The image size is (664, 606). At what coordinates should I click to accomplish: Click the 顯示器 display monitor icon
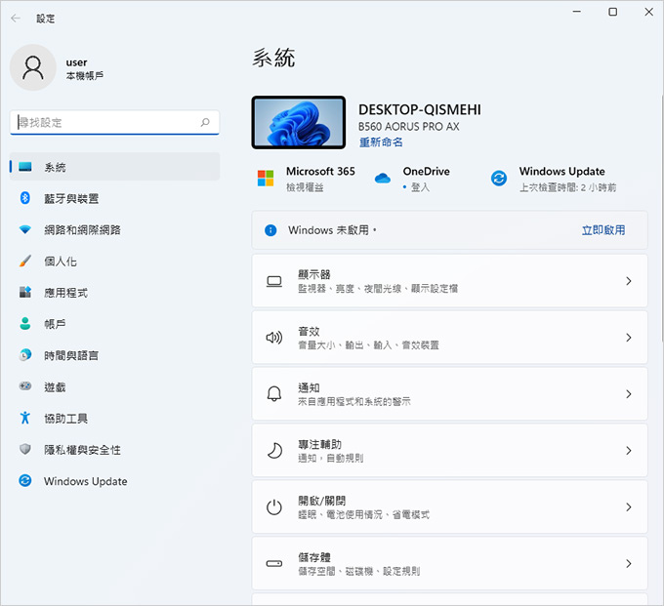[274, 281]
